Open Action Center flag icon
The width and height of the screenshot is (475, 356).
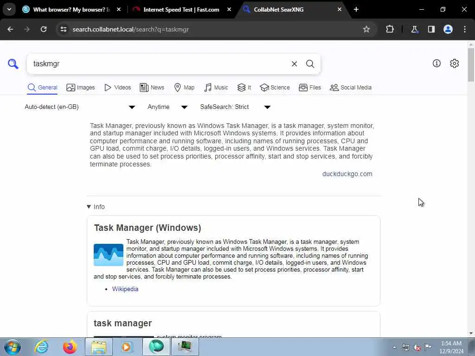coord(428,347)
